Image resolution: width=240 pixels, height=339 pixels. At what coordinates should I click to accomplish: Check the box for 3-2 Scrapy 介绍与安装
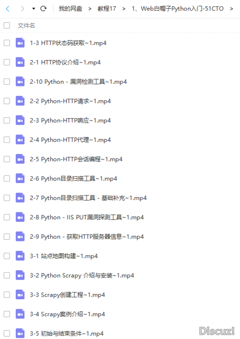(x=7, y=275)
